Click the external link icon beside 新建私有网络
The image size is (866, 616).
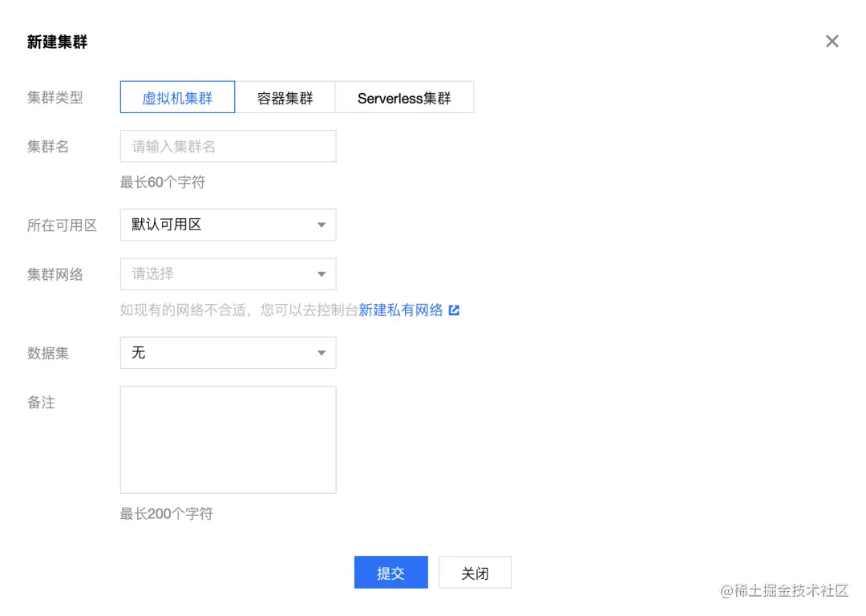click(x=454, y=310)
